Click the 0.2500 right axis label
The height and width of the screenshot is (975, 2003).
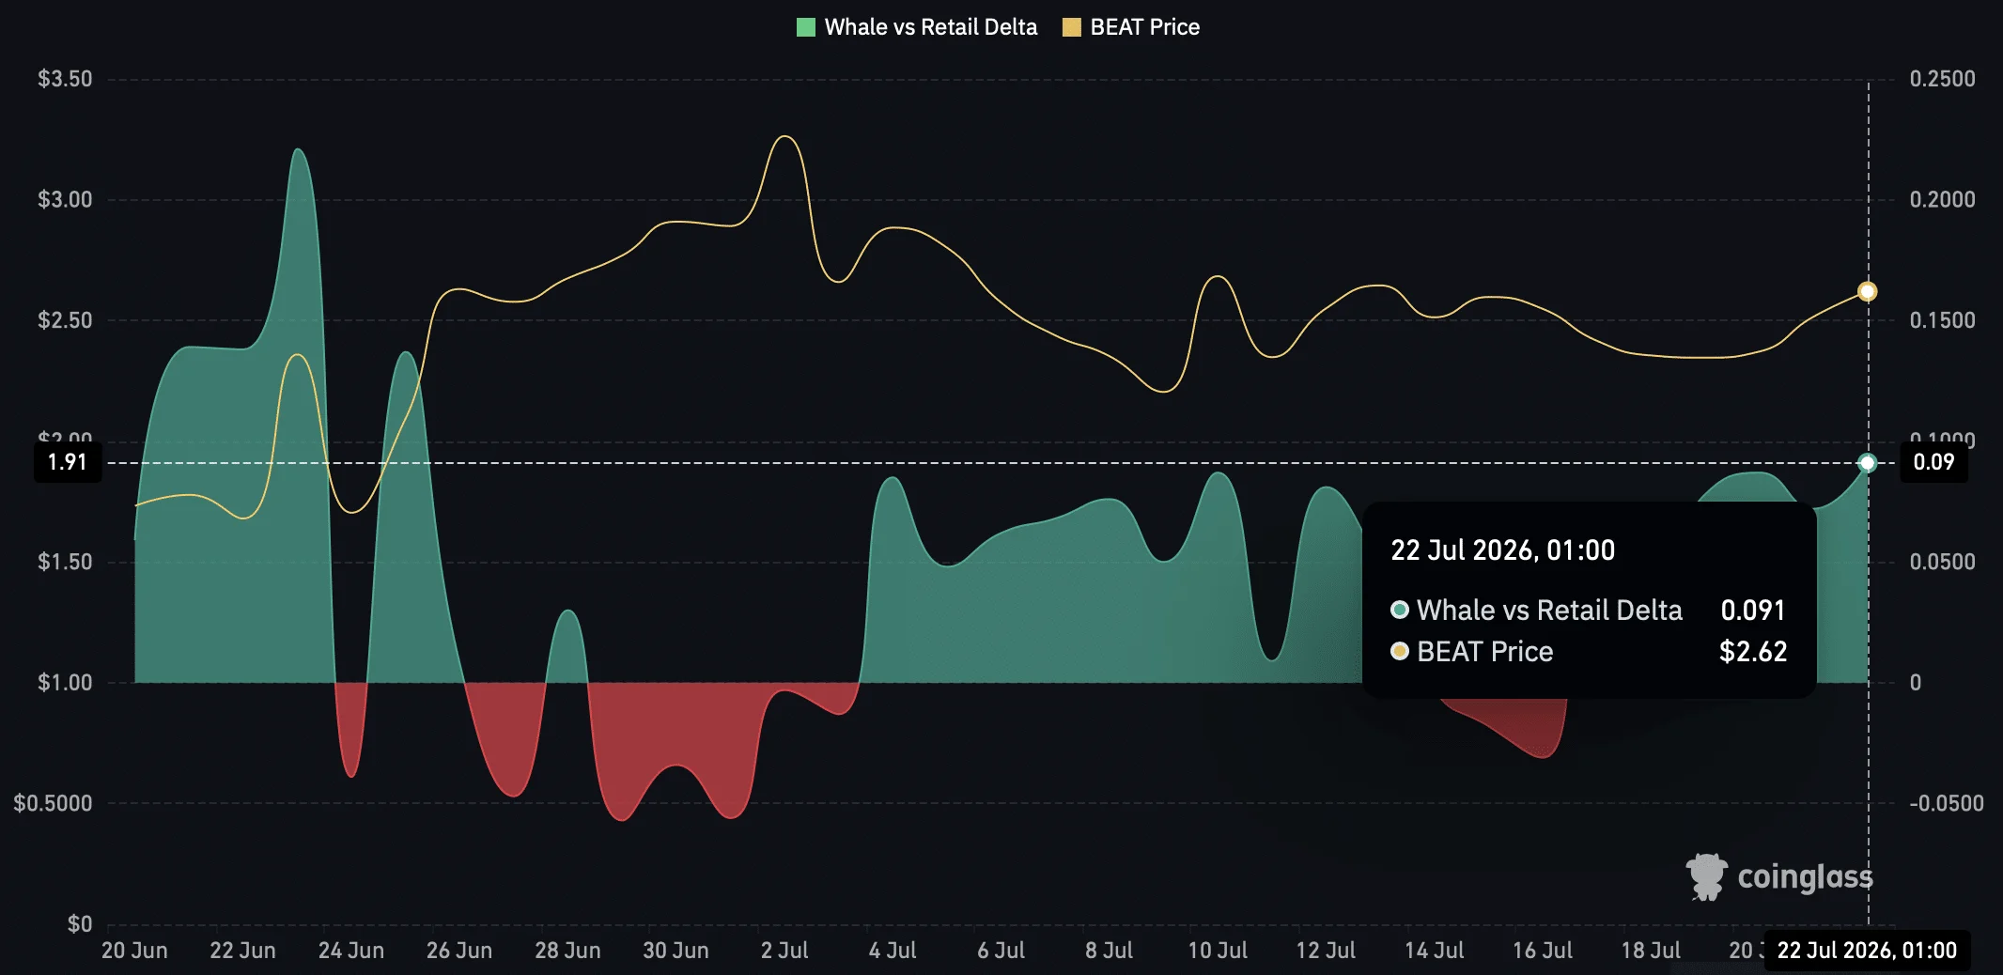tap(1942, 79)
